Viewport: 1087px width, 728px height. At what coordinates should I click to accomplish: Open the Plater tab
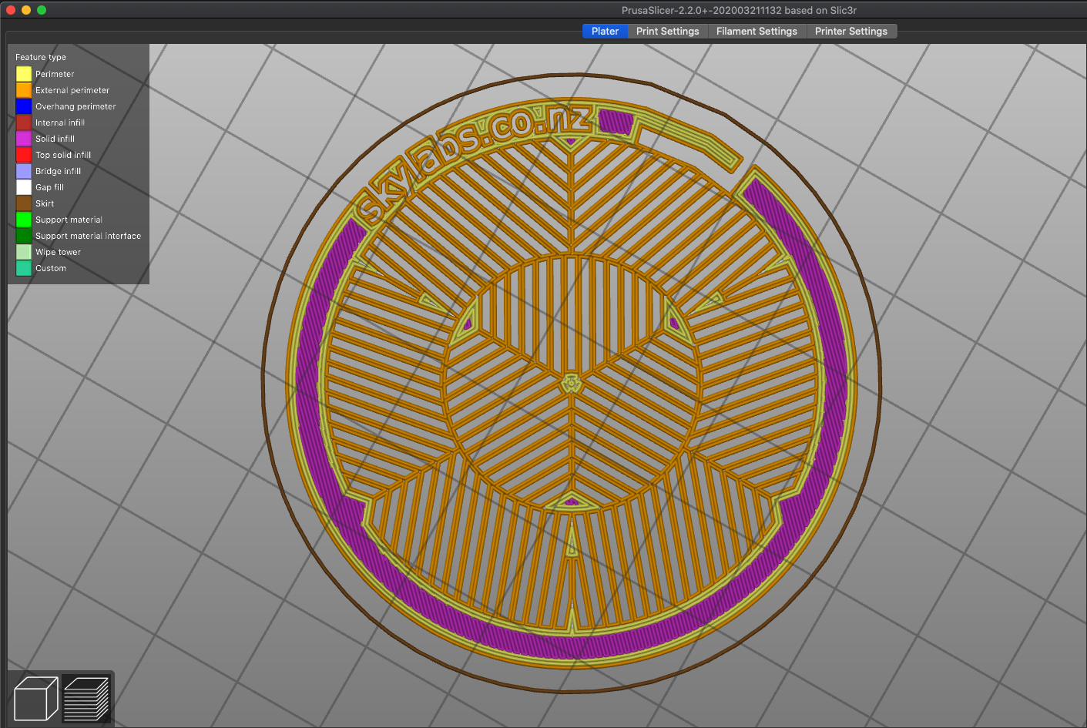click(x=605, y=31)
